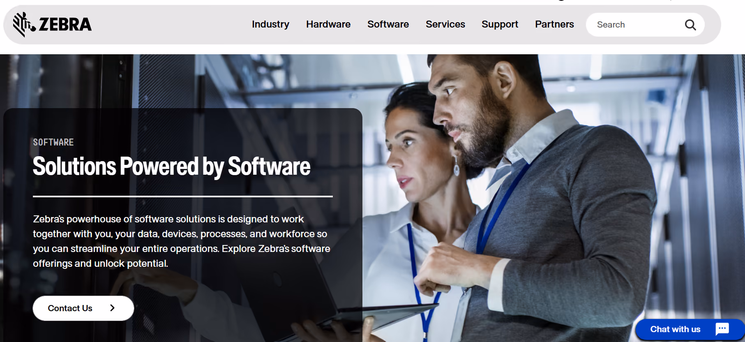This screenshot has height=342, width=745.
Task: Expand the Support navigation menu
Action: (500, 24)
